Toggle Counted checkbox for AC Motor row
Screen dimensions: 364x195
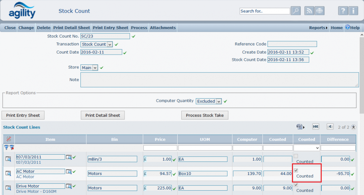click(296, 170)
